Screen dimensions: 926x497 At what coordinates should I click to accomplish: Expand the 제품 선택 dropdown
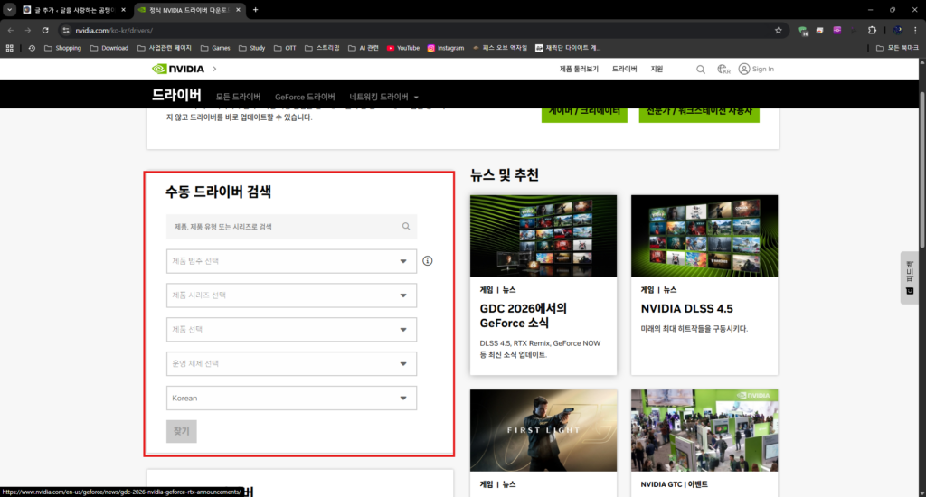coord(291,329)
